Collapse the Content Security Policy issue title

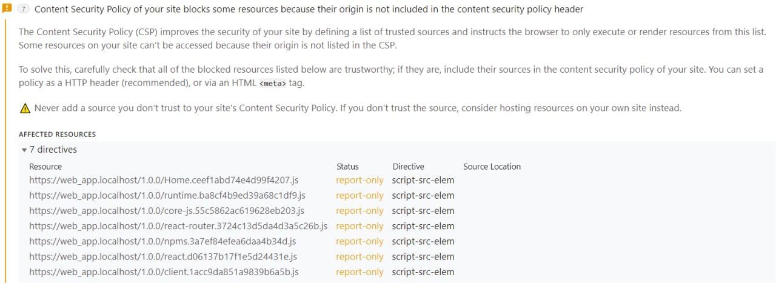click(309, 10)
